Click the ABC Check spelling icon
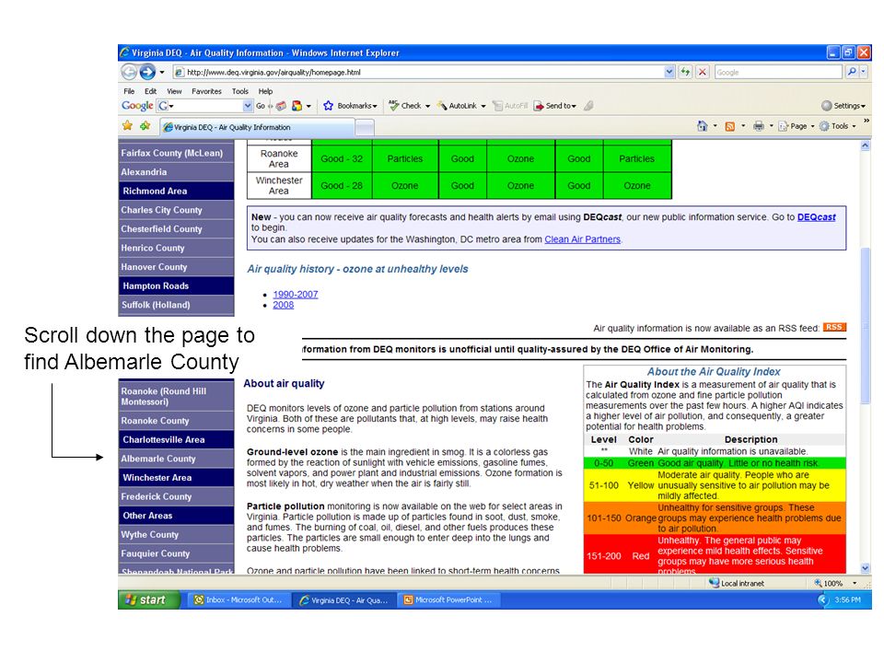884x663 pixels. pyautogui.click(x=405, y=105)
